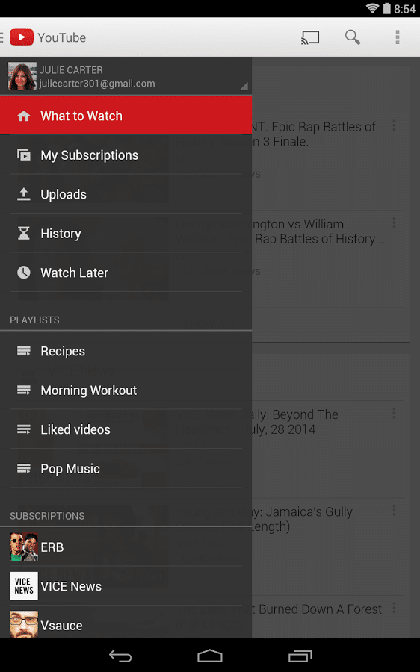Click the 8:54 clock in status bar
420x672 pixels.
(404, 9)
